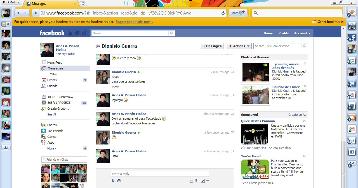Open the Share button dropdown
The height and width of the screenshot is (188, 358).
point(238,13)
